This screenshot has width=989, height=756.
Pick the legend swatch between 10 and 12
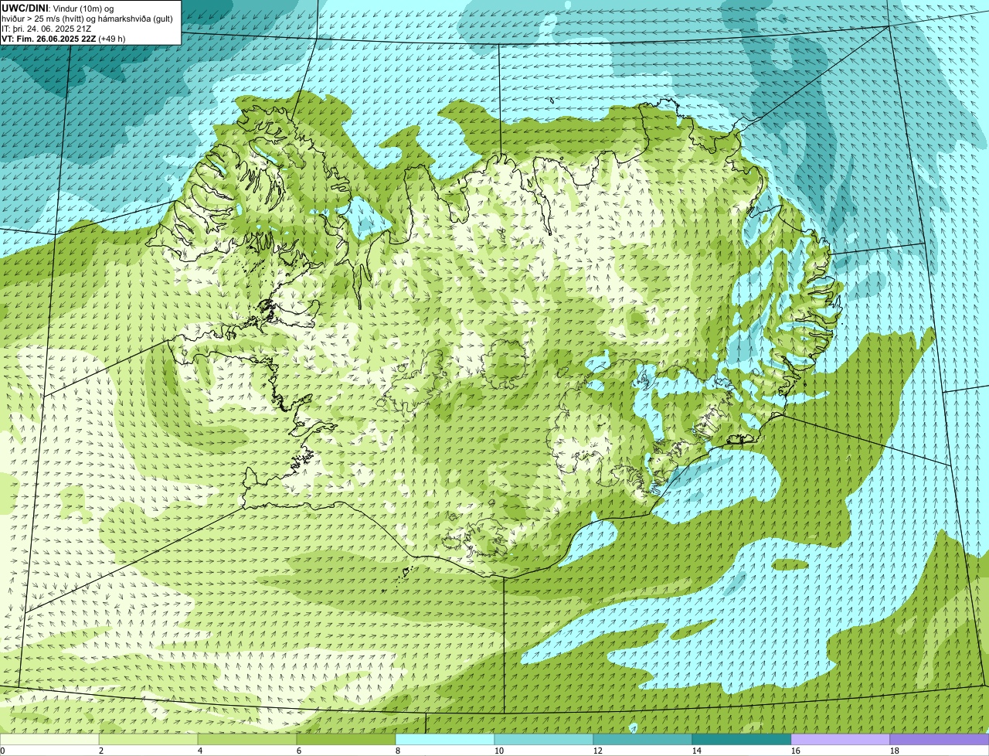click(544, 739)
